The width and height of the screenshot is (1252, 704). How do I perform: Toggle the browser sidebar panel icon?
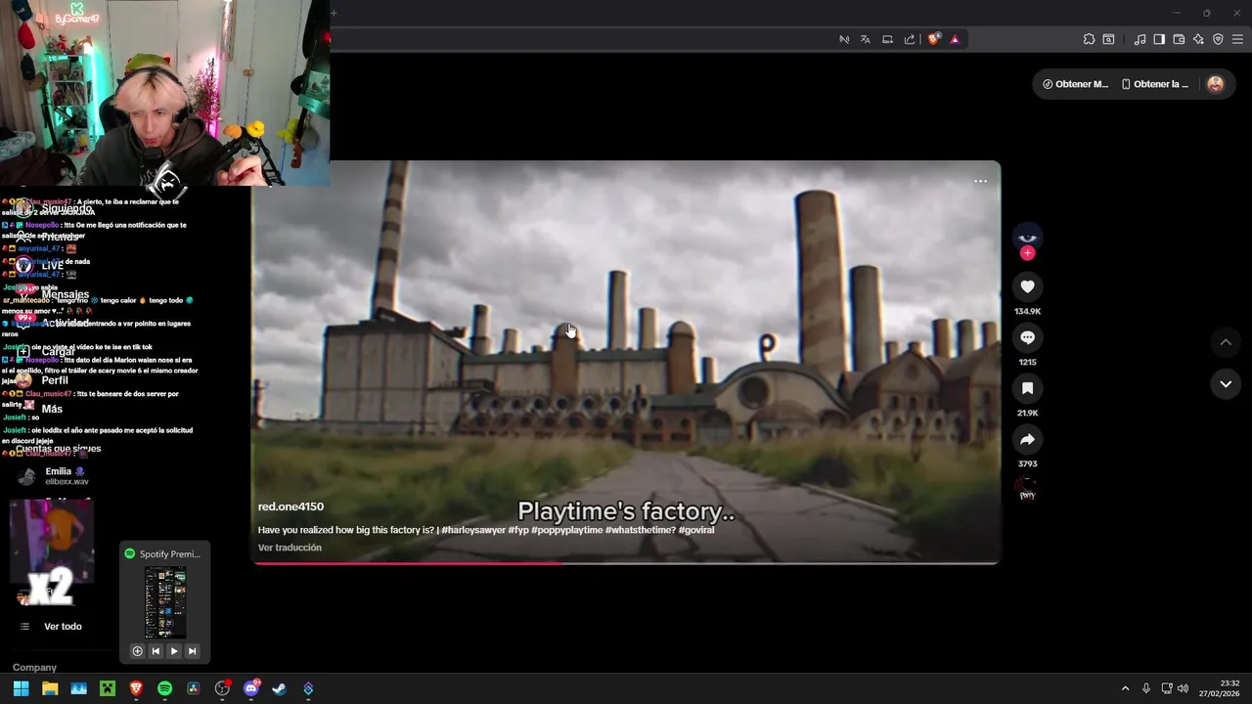(x=1159, y=39)
